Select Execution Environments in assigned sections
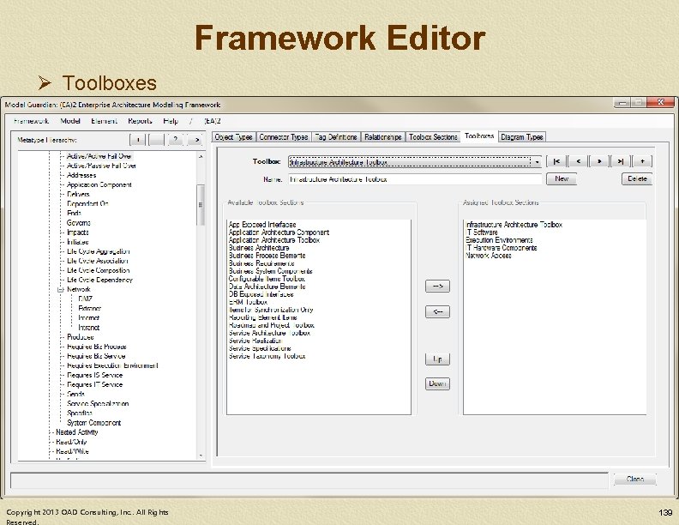Viewport: 679px width, 525px height. [499, 240]
